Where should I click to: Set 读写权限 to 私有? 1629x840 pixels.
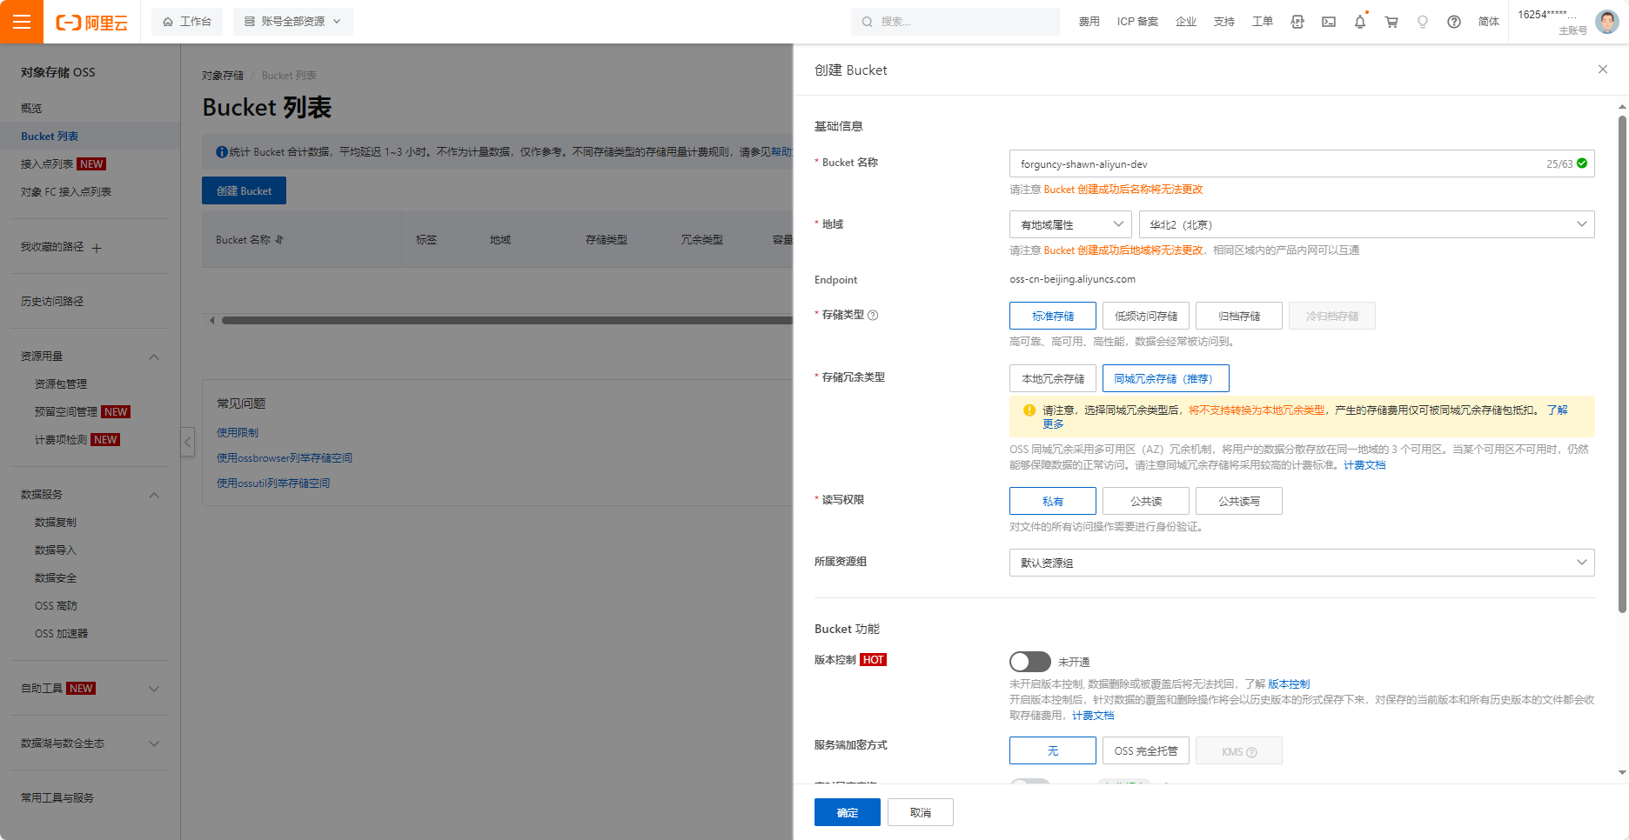[x=1053, y=501]
